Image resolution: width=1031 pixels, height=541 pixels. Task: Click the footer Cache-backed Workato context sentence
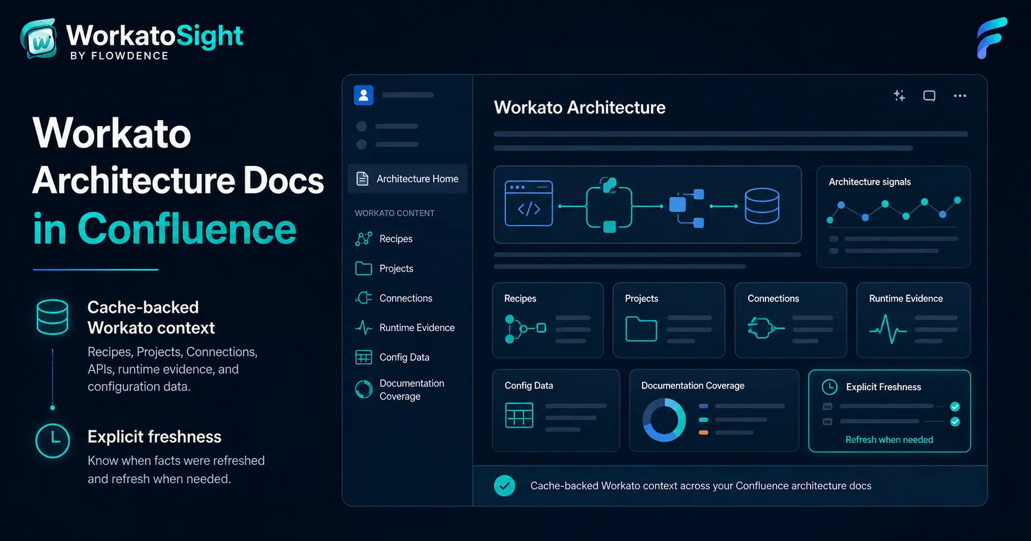pos(700,486)
